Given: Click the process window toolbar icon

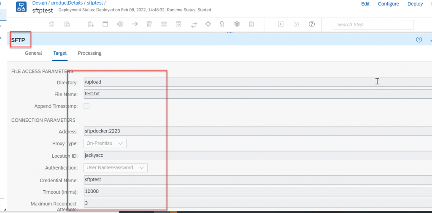Looking at the screenshot, I should tap(105, 24).
